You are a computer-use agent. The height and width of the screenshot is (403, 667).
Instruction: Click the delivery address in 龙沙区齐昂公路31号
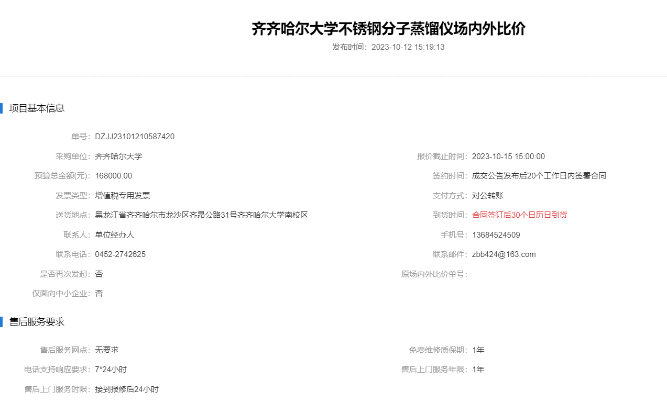[201, 215]
